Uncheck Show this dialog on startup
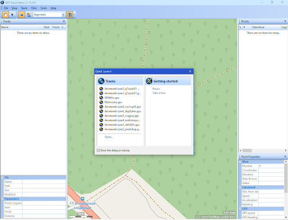 (99, 150)
